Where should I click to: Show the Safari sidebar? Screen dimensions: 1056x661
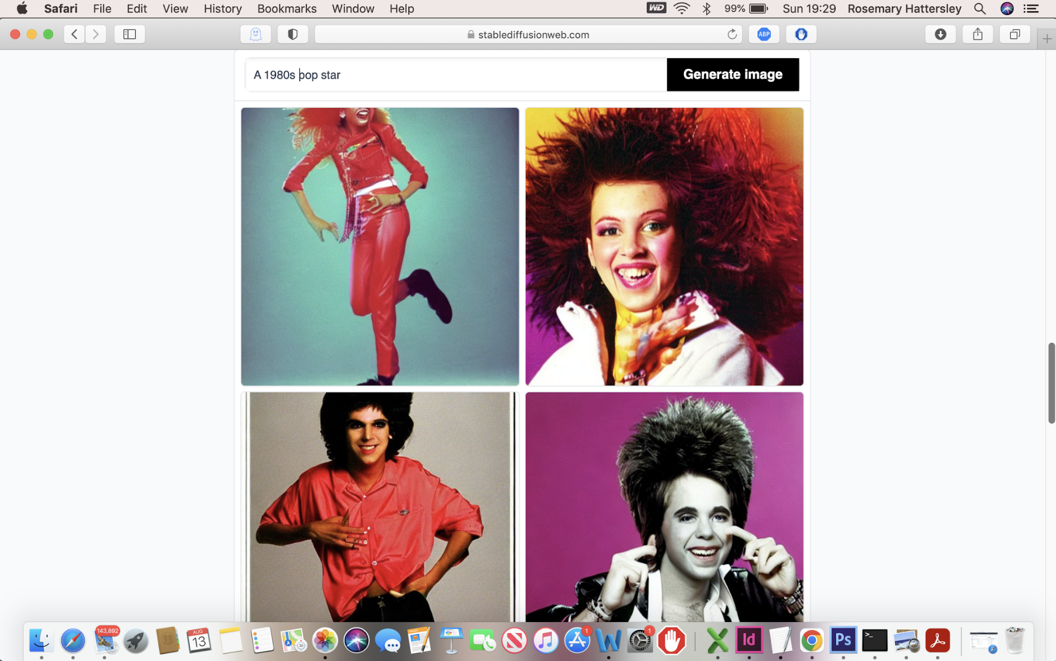tap(129, 34)
